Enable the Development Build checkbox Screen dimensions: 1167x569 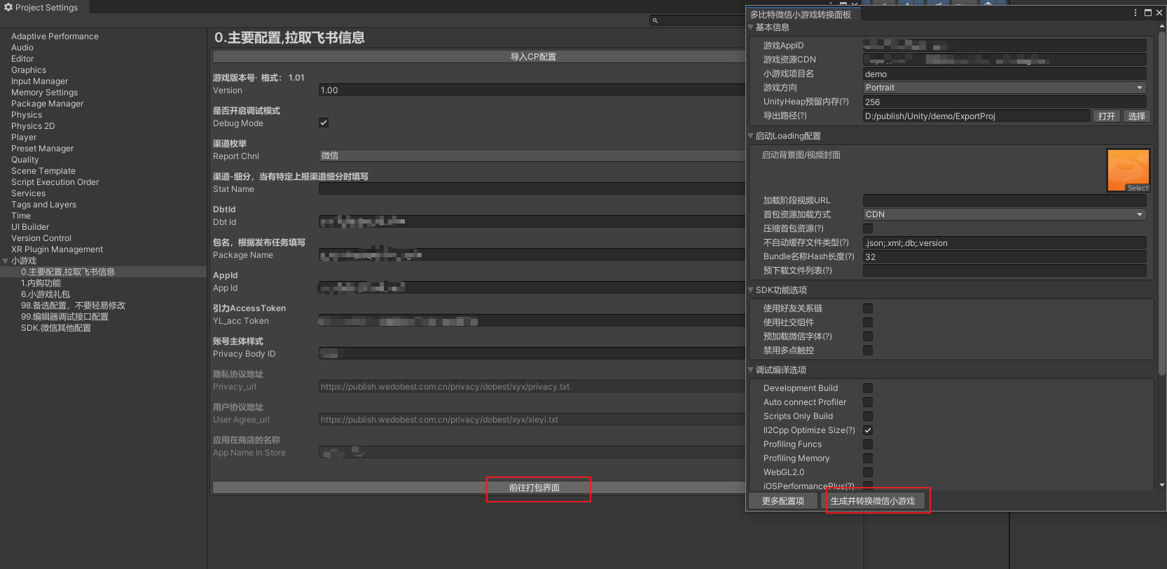pos(868,388)
